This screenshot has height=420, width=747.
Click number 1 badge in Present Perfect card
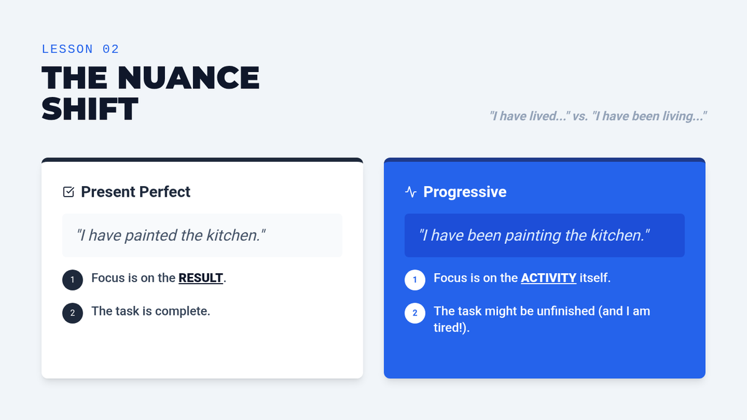72,280
